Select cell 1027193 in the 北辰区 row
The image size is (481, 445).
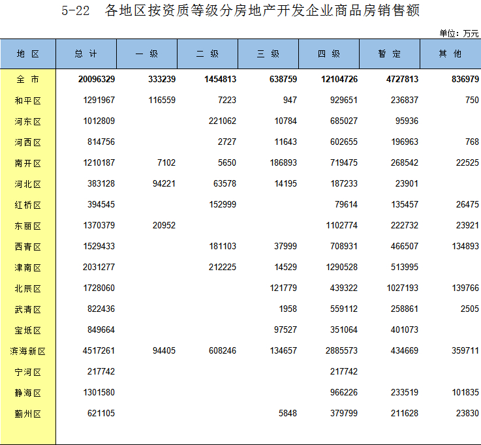click(403, 288)
